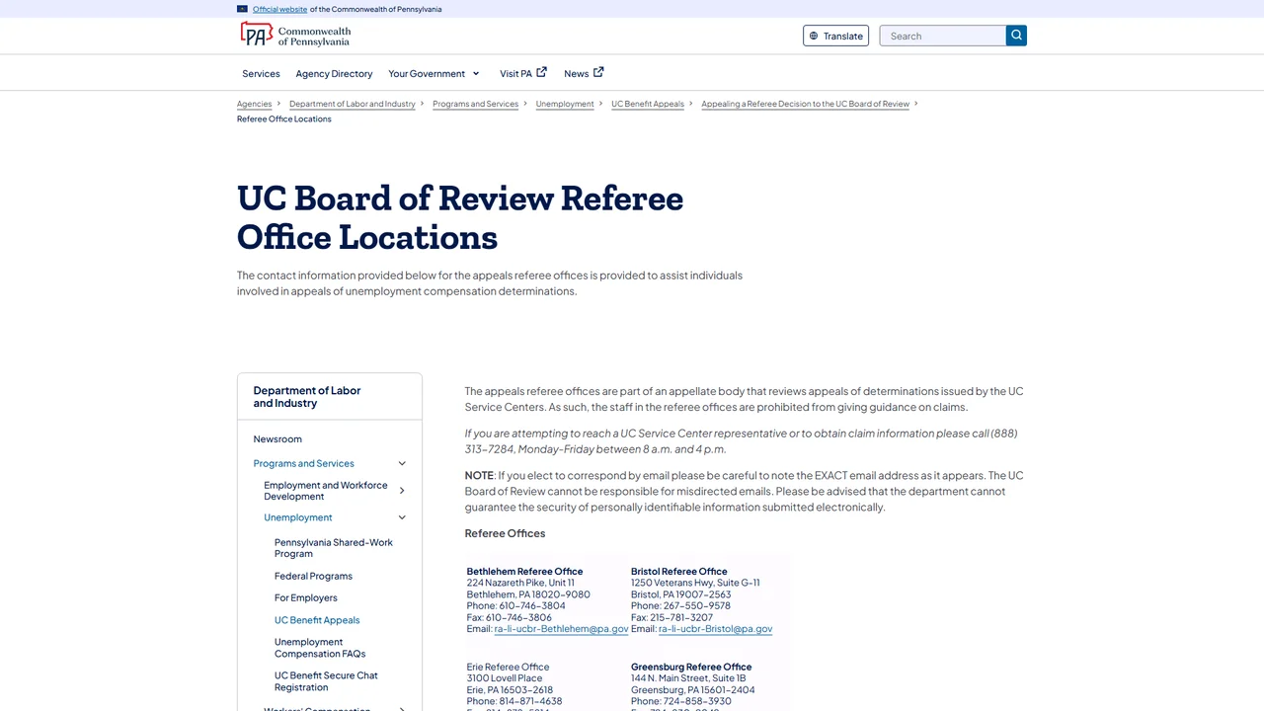Go to Programs and Services breadcrumb
1264x711 pixels.
[475, 104]
